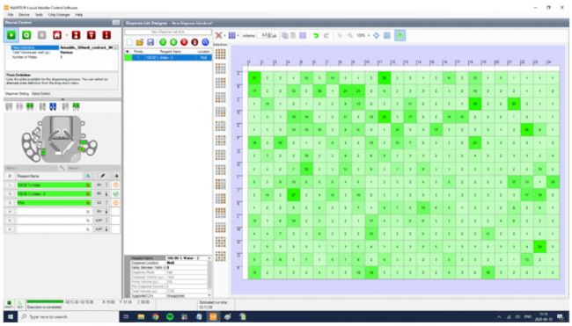The width and height of the screenshot is (572, 326).
Task: Click the red X clear-wells tool icon
Action: (x=218, y=35)
